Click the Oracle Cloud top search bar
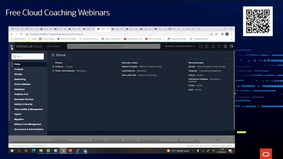 [114, 46]
